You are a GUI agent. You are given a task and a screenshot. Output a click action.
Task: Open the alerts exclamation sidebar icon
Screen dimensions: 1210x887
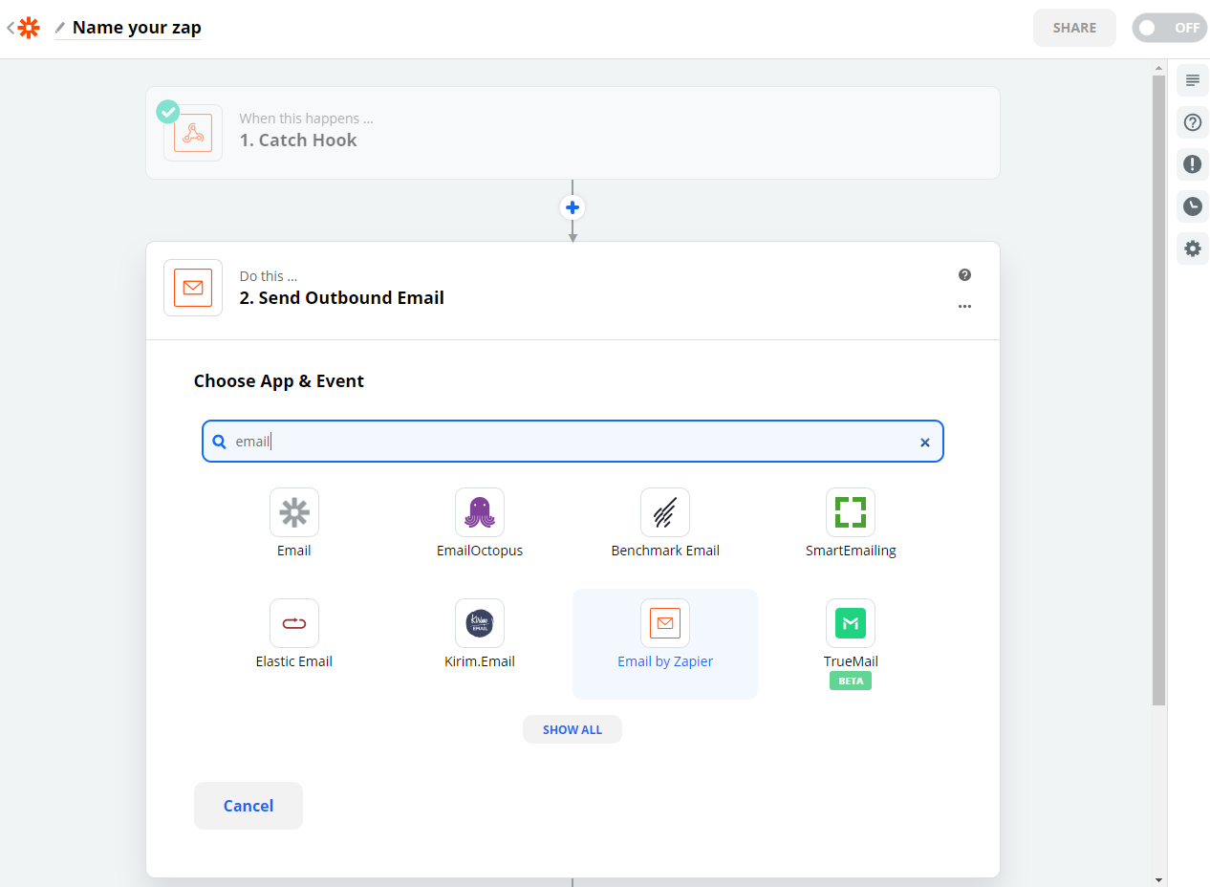[1192, 164]
